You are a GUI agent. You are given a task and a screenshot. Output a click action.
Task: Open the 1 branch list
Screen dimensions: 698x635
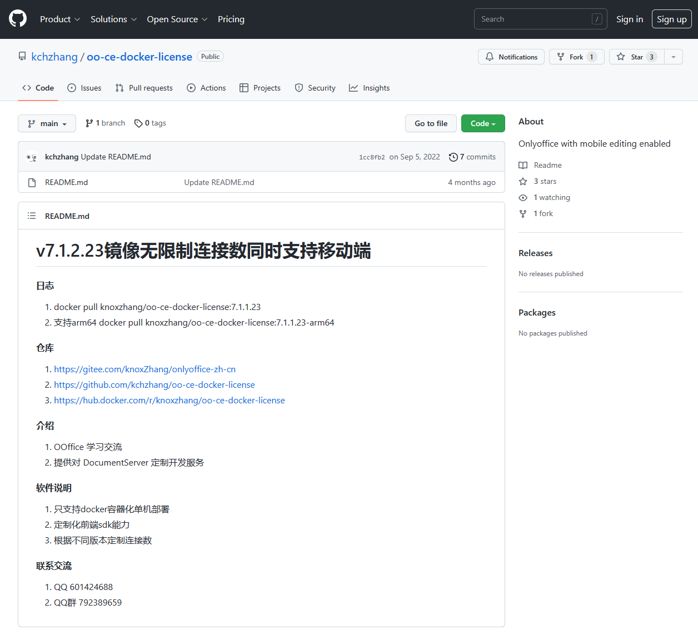(x=105, y=123)
